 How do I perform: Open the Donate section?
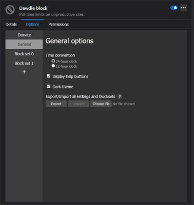click(x=24, y=35)
